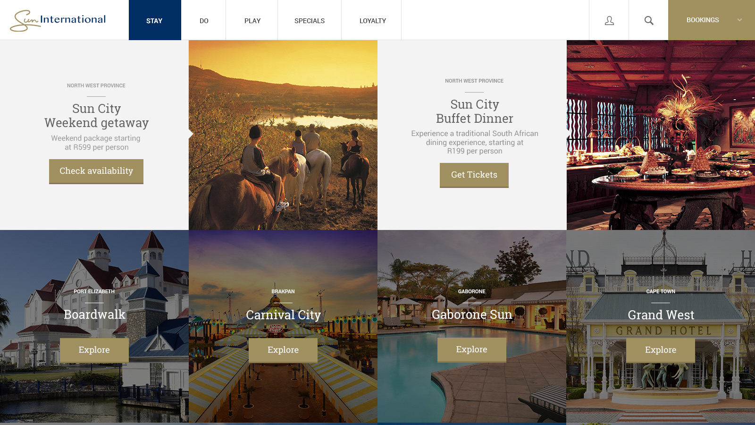Explore the Boardwalk in Port Elizabeth
This screenshot has width=755, height=425.
point(94,350)
